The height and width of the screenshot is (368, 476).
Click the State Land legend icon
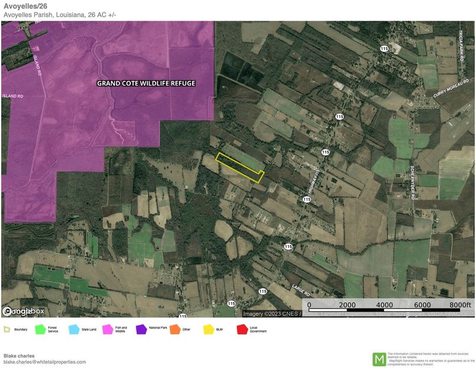[73, 330]
